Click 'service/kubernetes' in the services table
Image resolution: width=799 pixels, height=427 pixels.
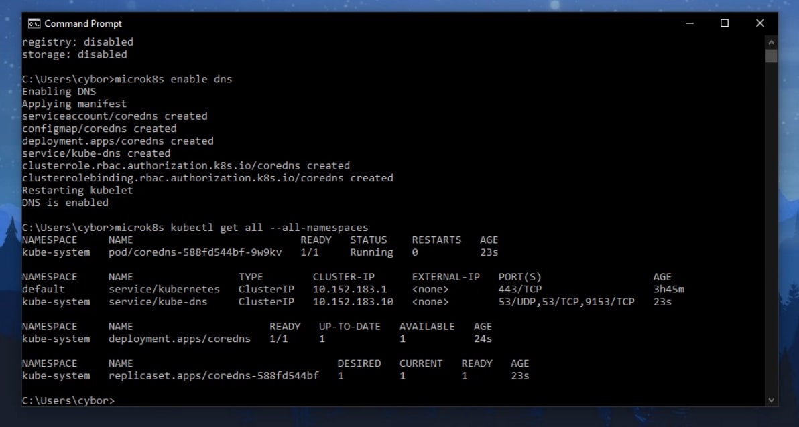pyautogui.click(x=164, y=289)
